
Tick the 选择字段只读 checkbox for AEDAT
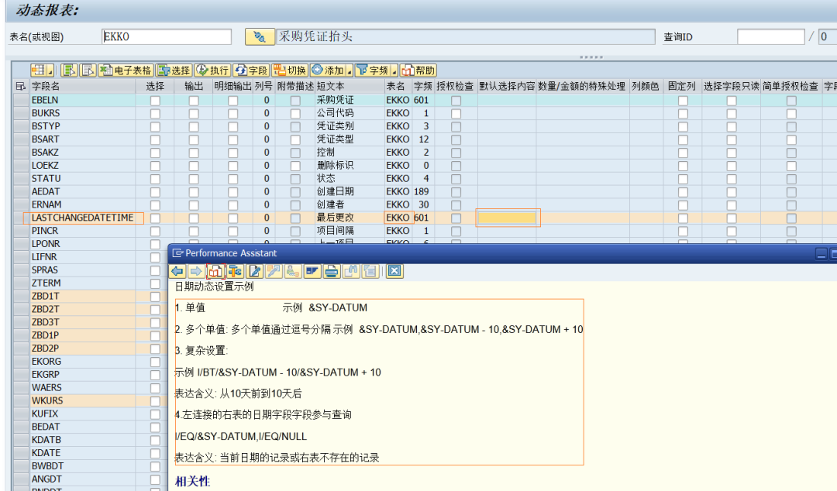732,192
